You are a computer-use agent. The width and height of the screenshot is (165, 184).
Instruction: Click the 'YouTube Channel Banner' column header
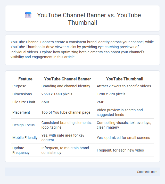[68, 79]
